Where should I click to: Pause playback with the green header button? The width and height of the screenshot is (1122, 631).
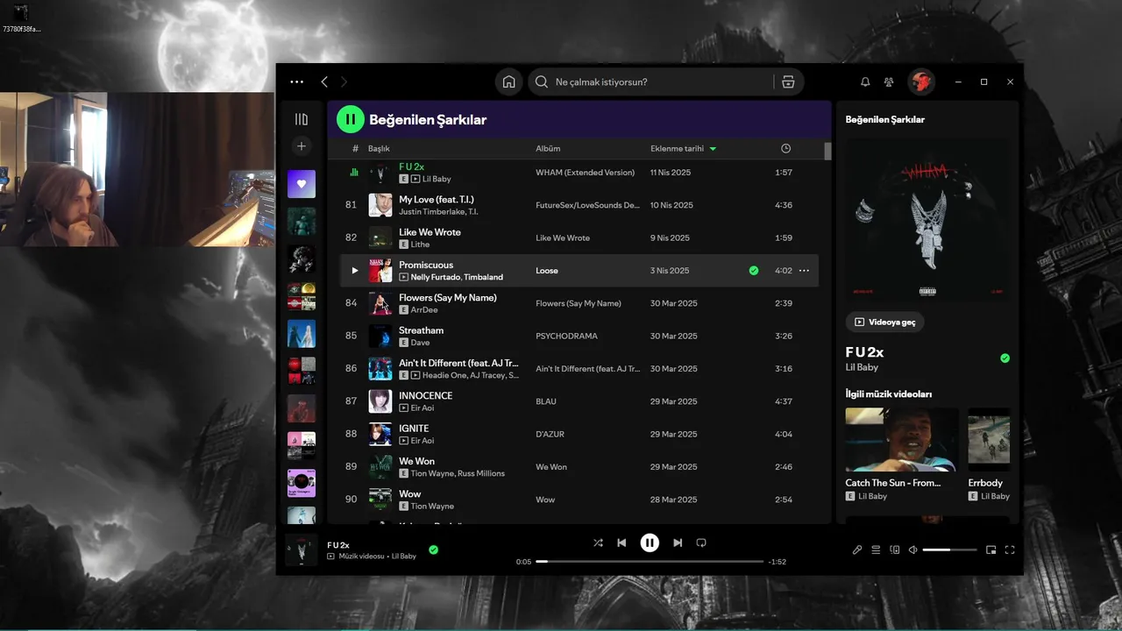click(x=350, y=119)
